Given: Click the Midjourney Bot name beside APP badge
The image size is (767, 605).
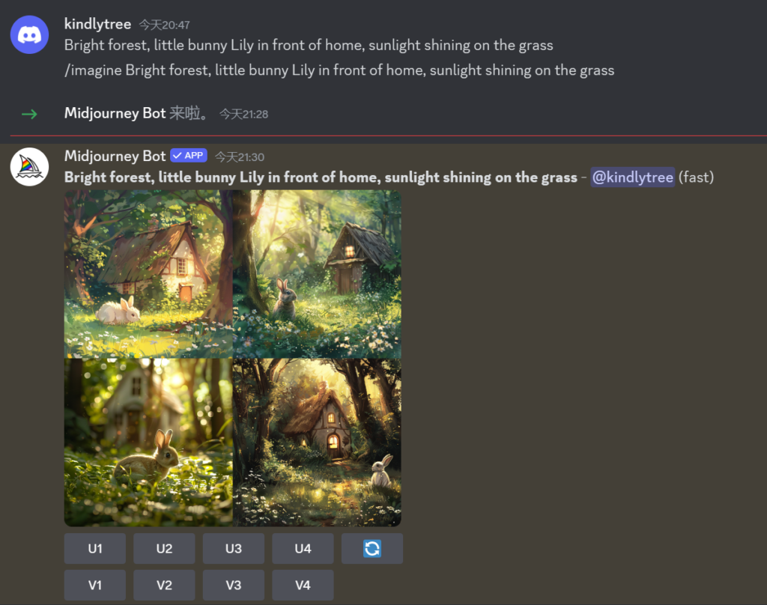Looking at the screenshot, I should click(x=115, y=156).
